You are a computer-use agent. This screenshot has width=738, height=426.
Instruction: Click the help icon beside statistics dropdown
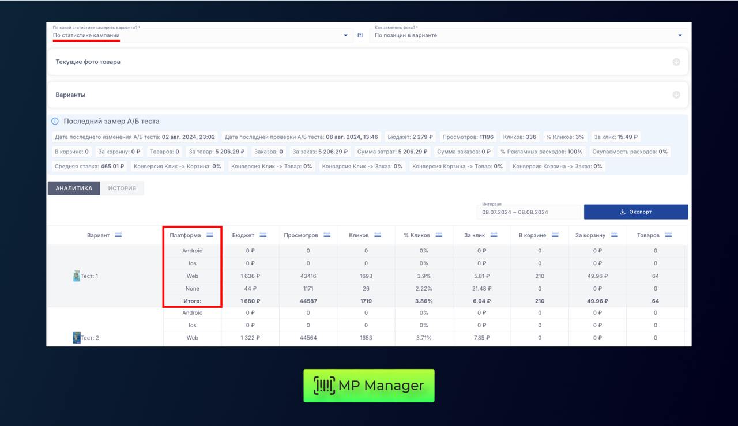click(360, 35)
